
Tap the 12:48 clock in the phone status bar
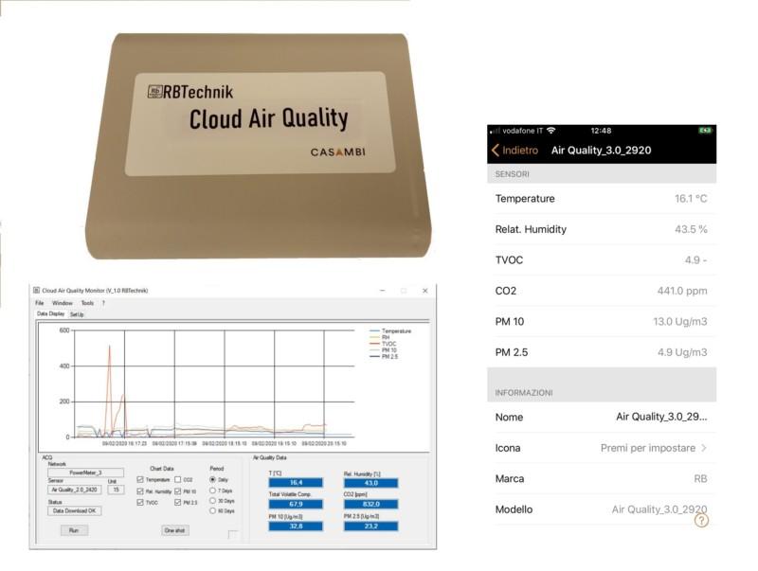[601, 131]
